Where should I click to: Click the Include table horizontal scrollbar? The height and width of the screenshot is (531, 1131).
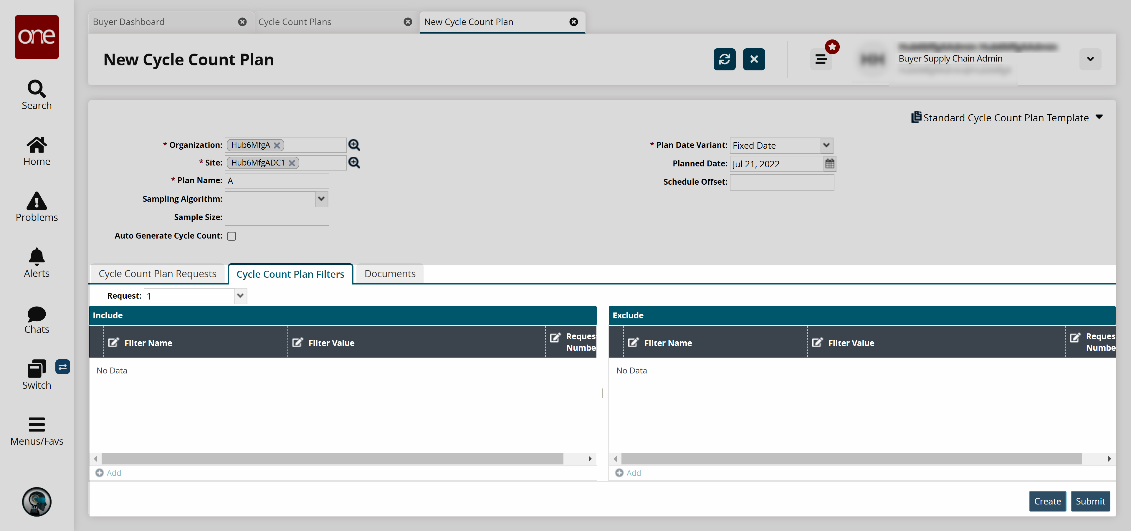click(332, 459)
